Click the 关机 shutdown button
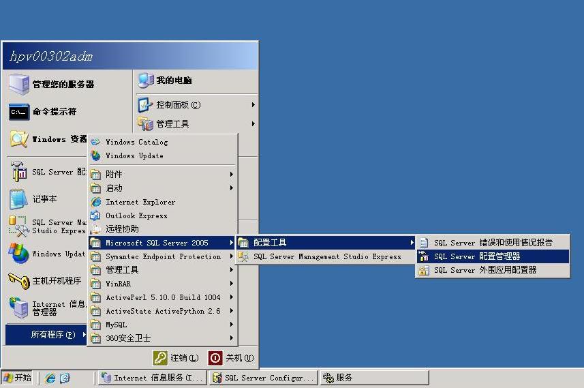Image resolution: width=584 pixels, height=388 pixels. coord(232,358)
